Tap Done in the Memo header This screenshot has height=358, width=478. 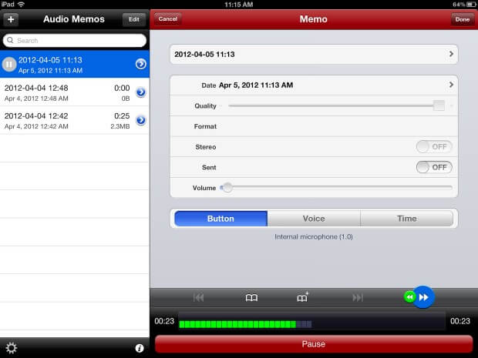click(x=463, y=19)
